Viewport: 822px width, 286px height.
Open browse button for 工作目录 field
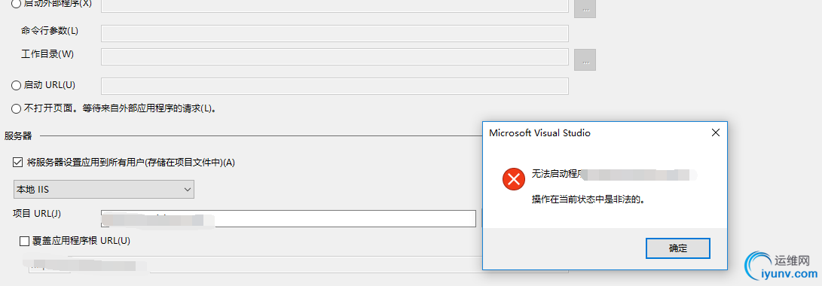click(585, 59)
